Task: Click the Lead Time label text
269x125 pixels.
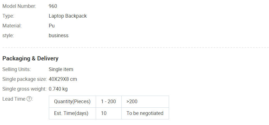Action: [x=14, y=99]
